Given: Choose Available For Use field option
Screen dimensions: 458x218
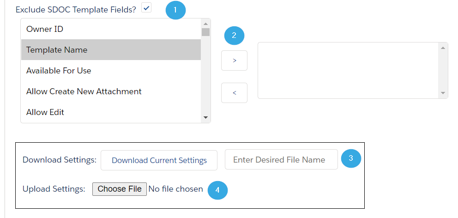Looking at the screenshot, I should click(x=111, y=71).
